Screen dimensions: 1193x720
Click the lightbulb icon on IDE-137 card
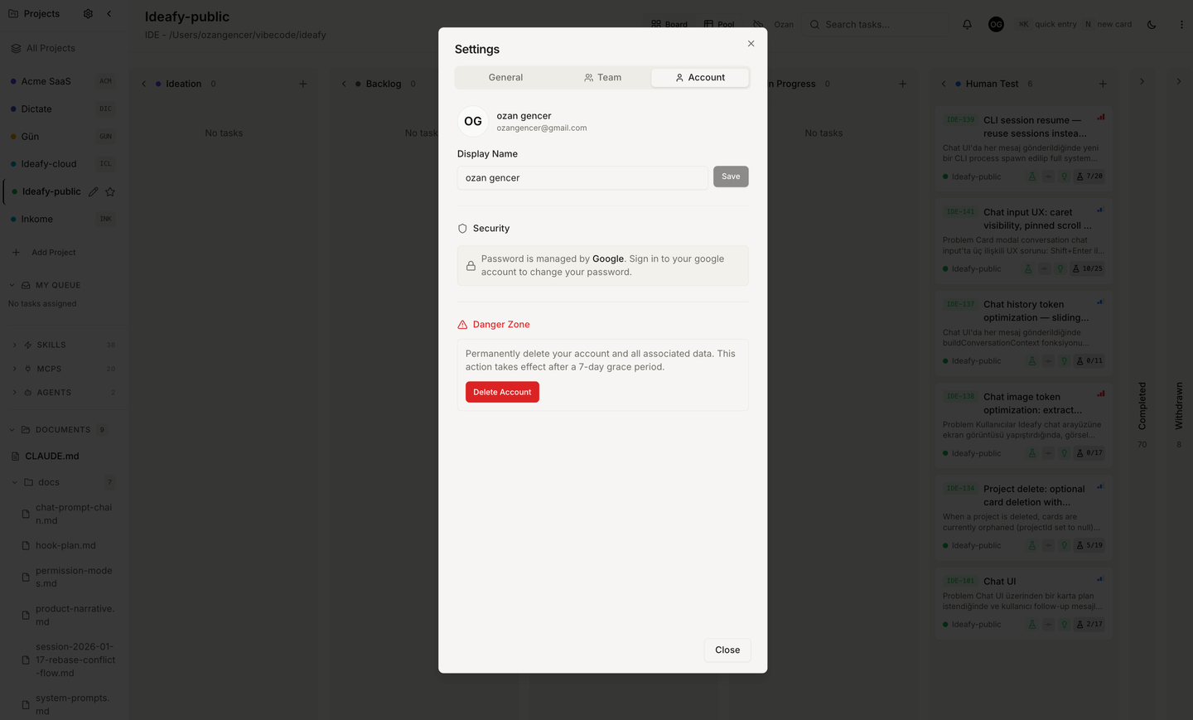coord(1065,361)
